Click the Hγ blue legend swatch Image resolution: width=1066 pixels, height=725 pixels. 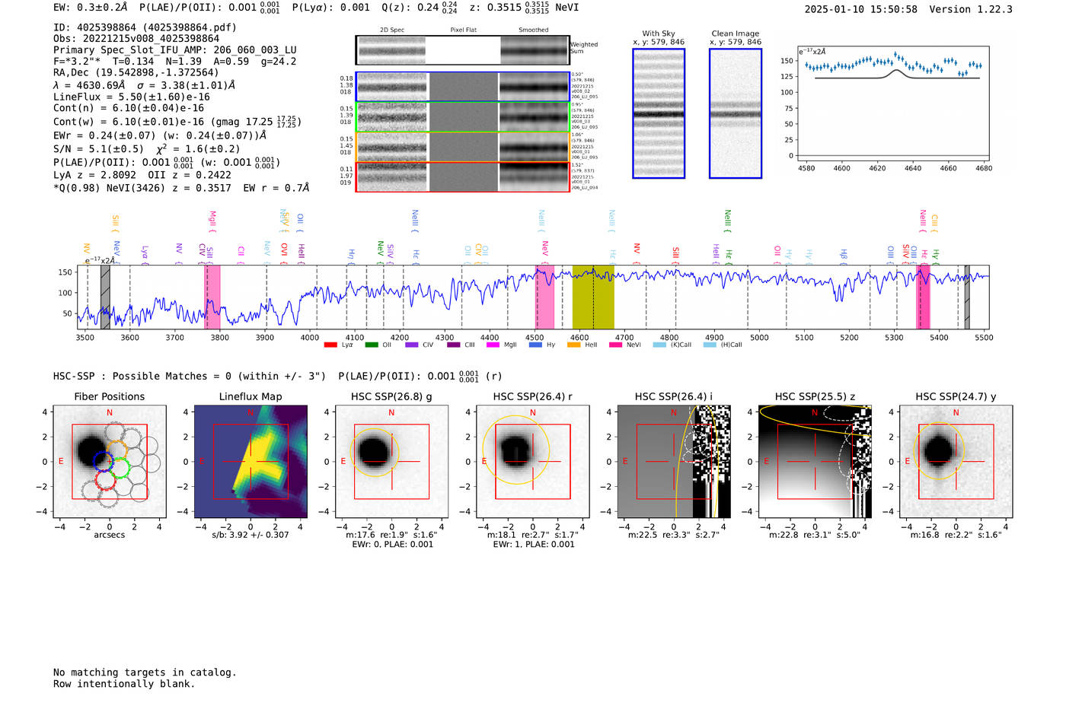[536, 345]
